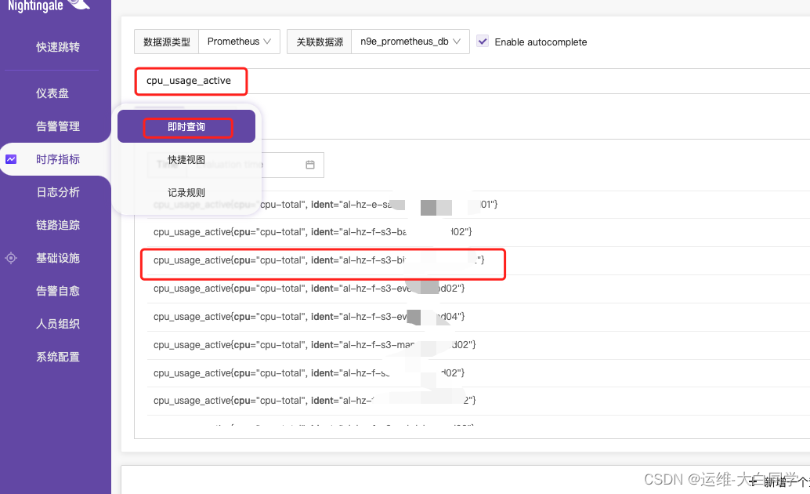The height and width of the screenshot is (494, 810).
Task: Click the 时序指标 chart icon
Action: (11, 159)
